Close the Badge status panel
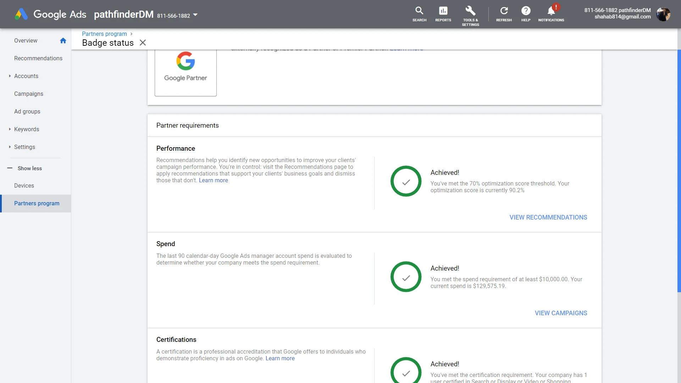Screen dimensions: 681x383 tap(143, 43)
